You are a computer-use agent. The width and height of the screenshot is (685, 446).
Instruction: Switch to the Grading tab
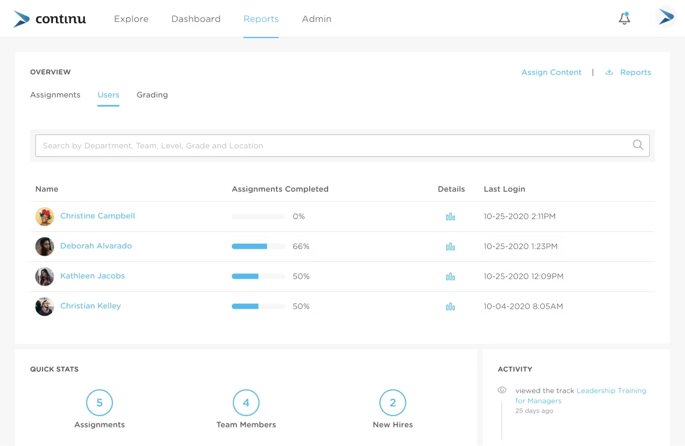pyautogui.click(x=152, y=95)
